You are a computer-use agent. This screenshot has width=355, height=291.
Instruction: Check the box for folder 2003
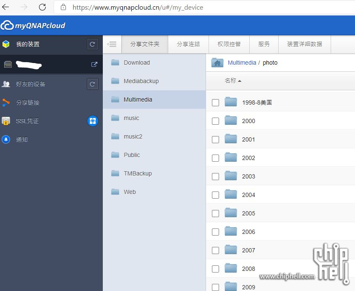[x=215, y=176]
